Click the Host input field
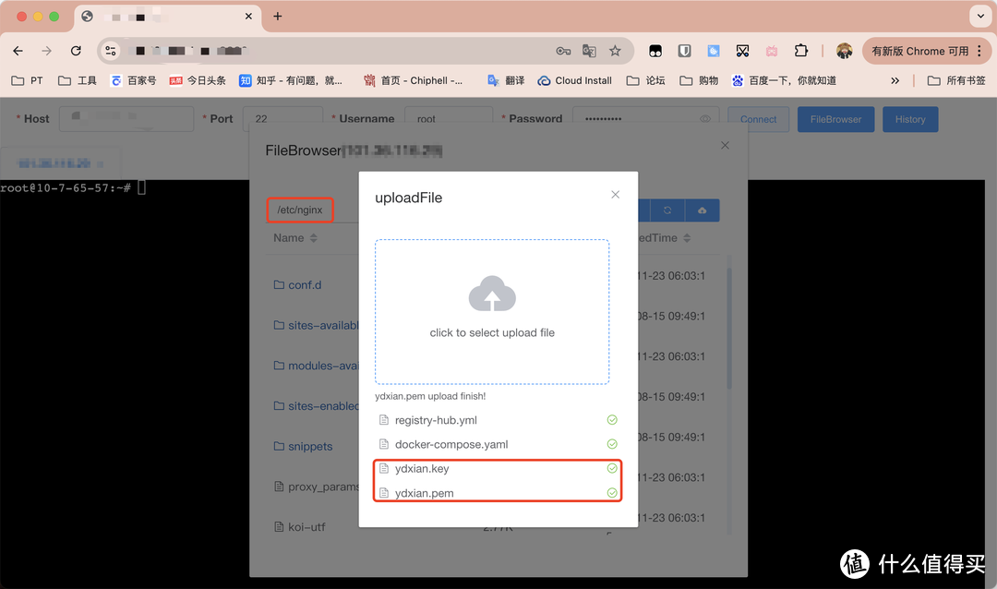Screen dimensions: 997x589 click(126, 119)
